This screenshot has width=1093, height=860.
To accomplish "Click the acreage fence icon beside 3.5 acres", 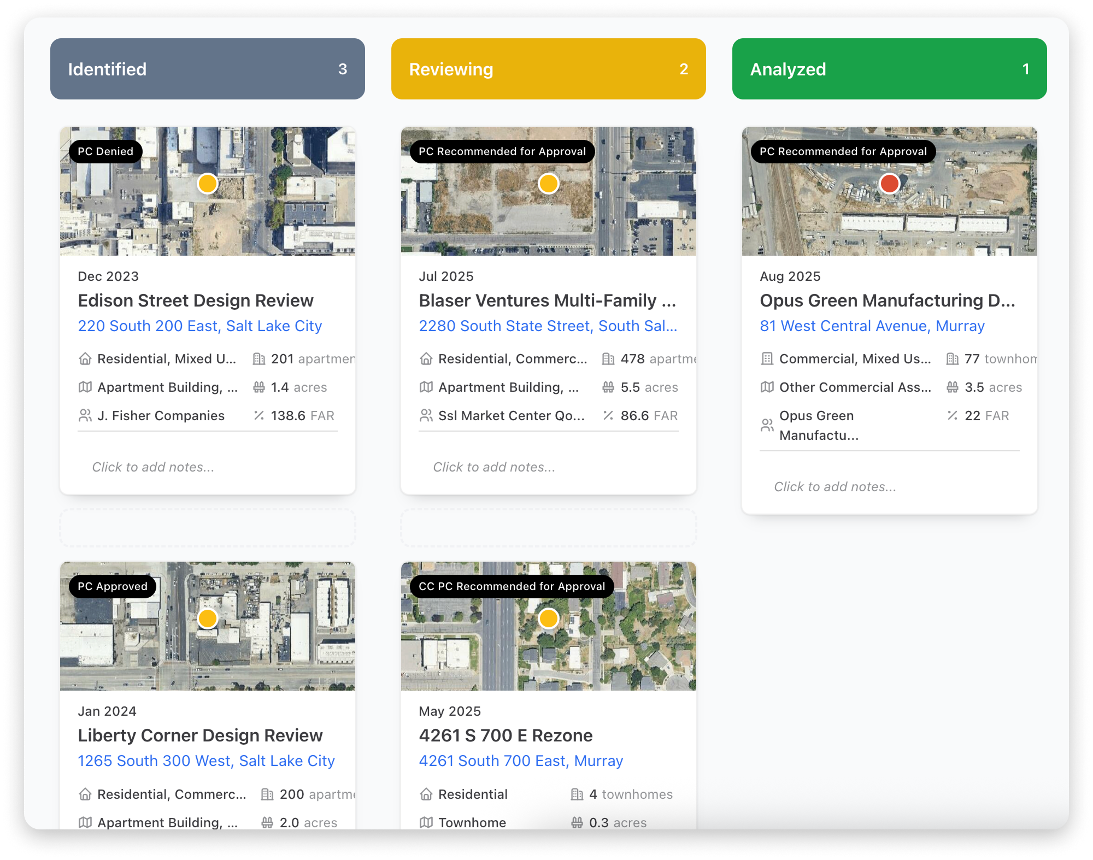I will (953, 387).
